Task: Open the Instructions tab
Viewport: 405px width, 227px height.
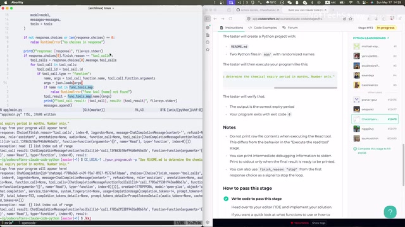Action: point(232,28)
